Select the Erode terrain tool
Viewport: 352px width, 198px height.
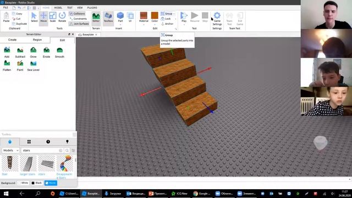(x=46, y=52)
